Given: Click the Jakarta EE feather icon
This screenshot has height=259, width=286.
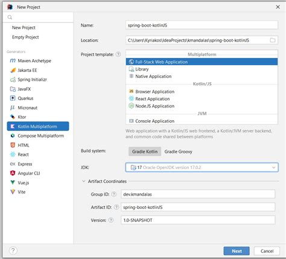Looking at the screenshot, I should point(13,70).
